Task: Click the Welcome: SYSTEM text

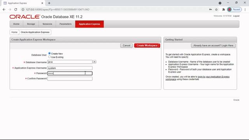Action: coord(223,16)
